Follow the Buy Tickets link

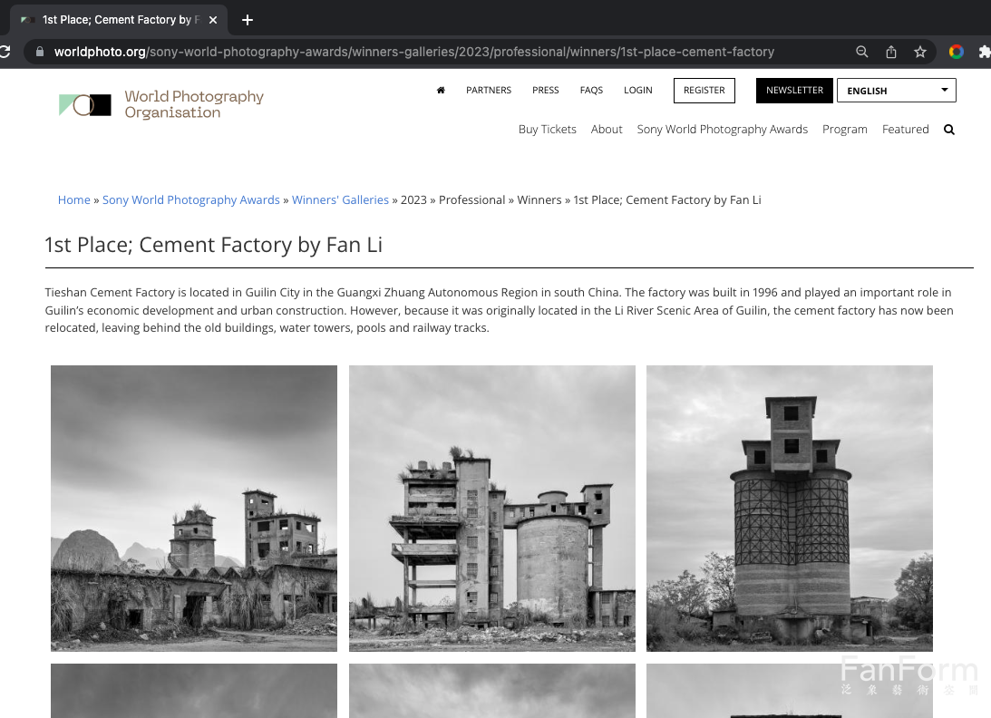click(x=547, y=130)
